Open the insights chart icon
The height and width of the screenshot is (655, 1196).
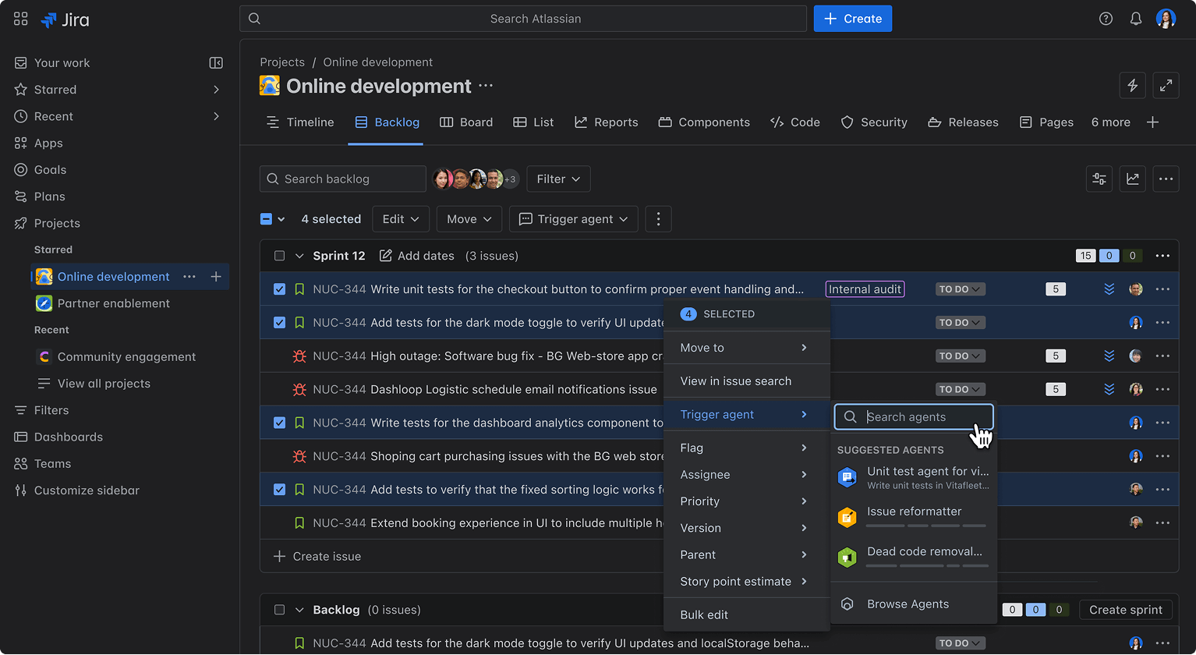(1133, 179)
